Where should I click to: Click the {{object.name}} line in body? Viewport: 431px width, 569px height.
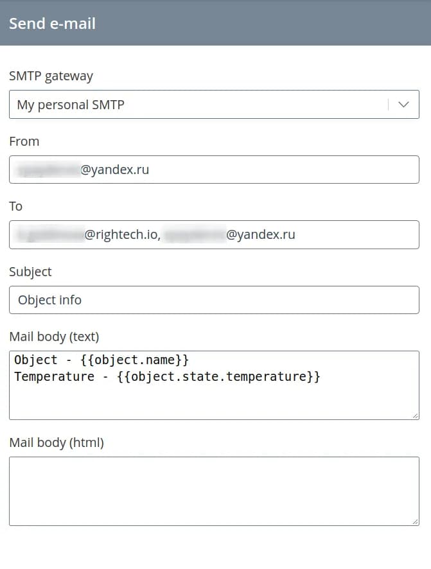[x=101, y=360]
